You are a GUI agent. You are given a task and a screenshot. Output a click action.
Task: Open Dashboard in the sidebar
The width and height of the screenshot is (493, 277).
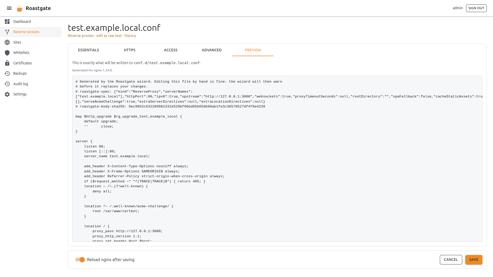(x=31, y=22)
